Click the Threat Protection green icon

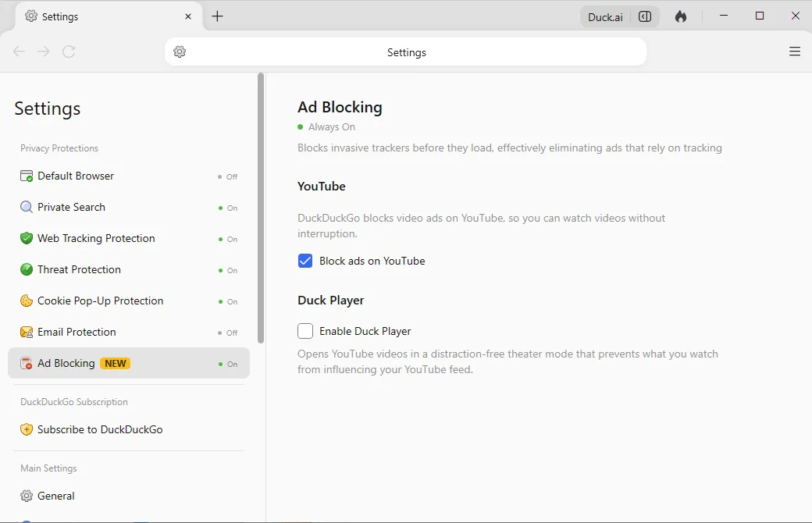[x=27, y=269]
